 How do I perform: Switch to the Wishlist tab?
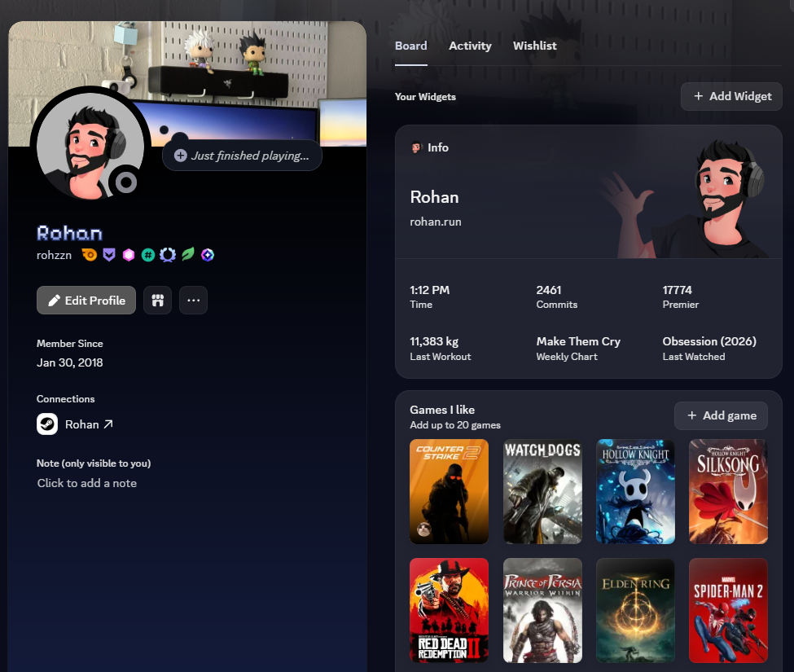[x=535, y=46]
